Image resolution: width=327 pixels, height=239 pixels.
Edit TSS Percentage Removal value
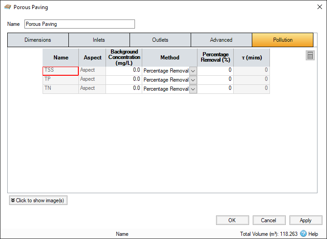(215, 71)
